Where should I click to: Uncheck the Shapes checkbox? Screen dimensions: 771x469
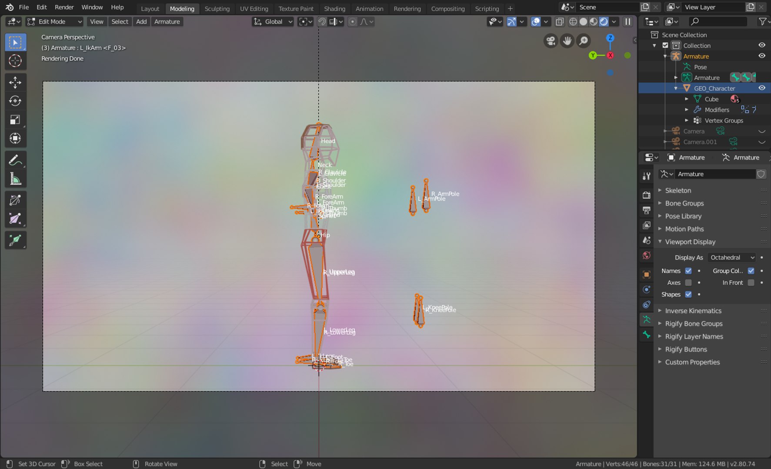(x=688, y=294)
